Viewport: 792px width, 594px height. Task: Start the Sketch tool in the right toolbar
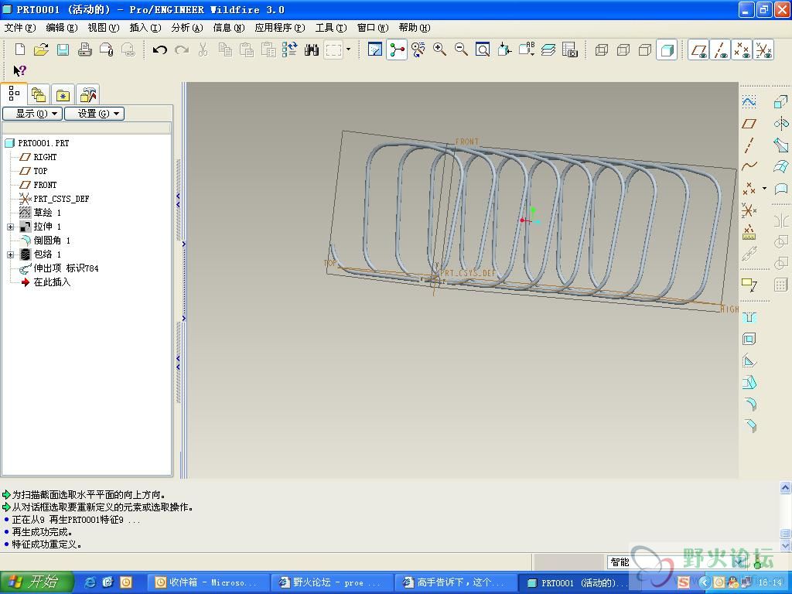coord(749,102)
